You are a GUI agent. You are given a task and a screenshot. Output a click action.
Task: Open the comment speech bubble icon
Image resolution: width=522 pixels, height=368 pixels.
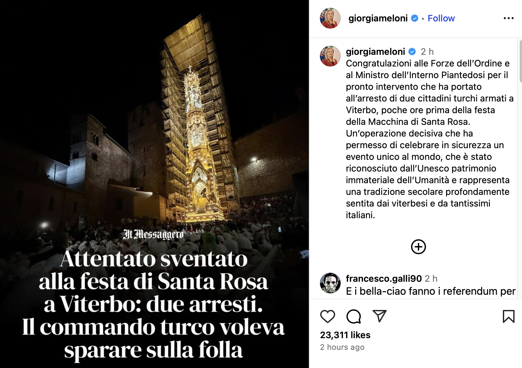coord(354,316)
